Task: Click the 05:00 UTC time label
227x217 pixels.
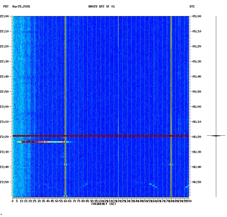Action: (196, 16)
